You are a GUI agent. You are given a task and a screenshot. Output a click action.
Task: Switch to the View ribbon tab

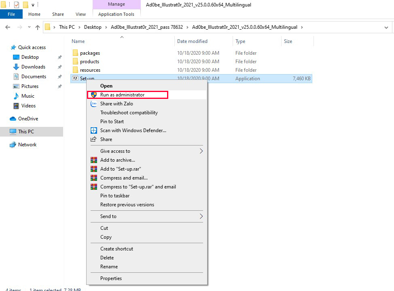click(80, 14)
